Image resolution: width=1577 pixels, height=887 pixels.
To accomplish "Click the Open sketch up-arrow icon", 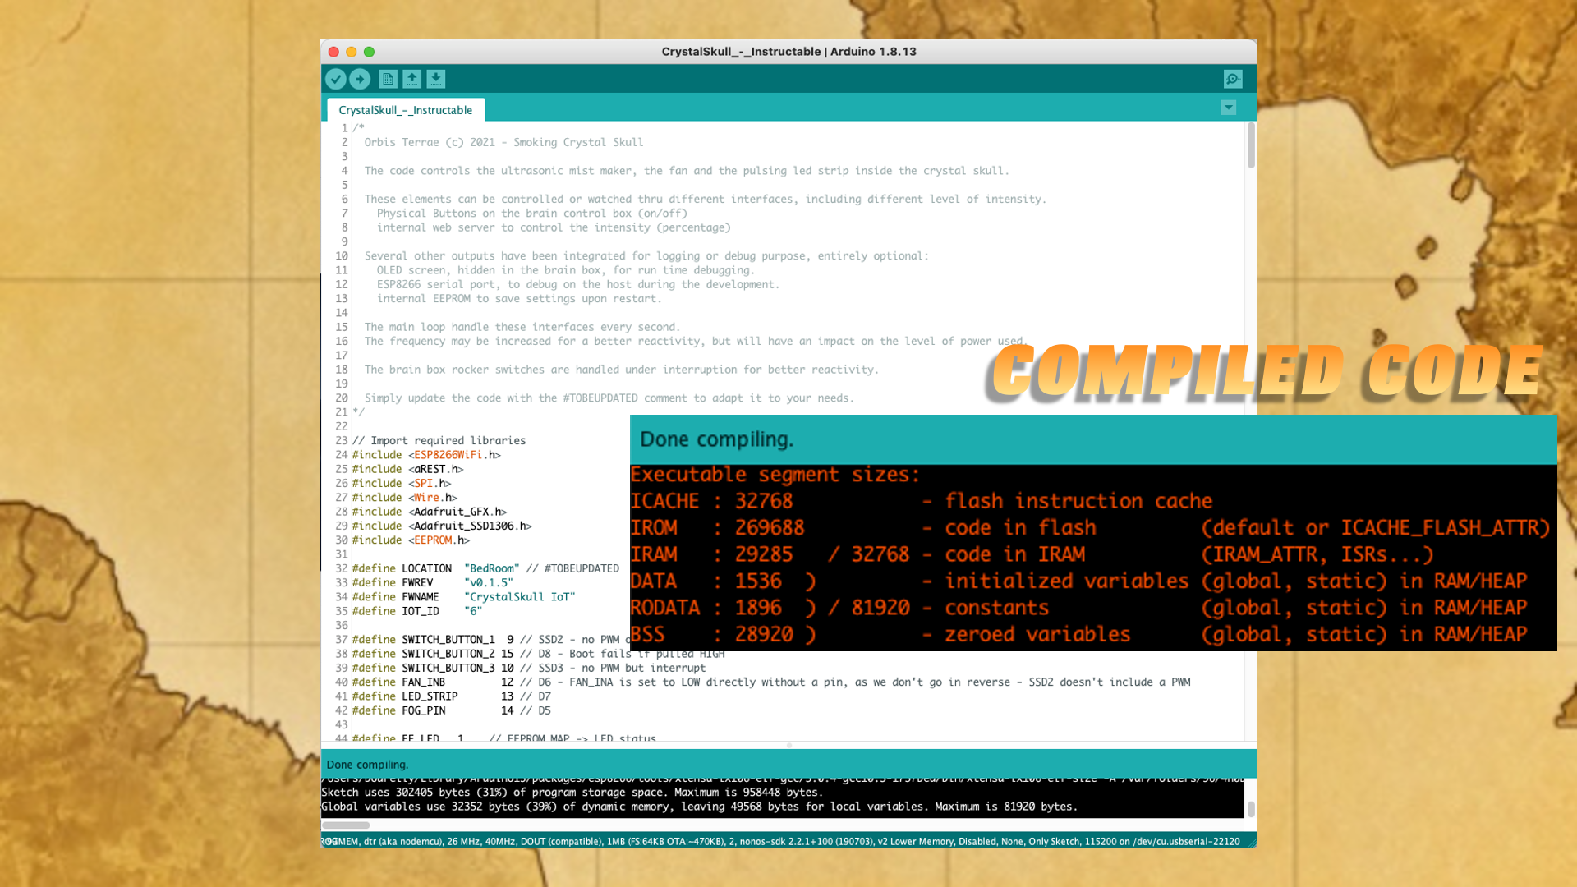I will coord(412,79).
